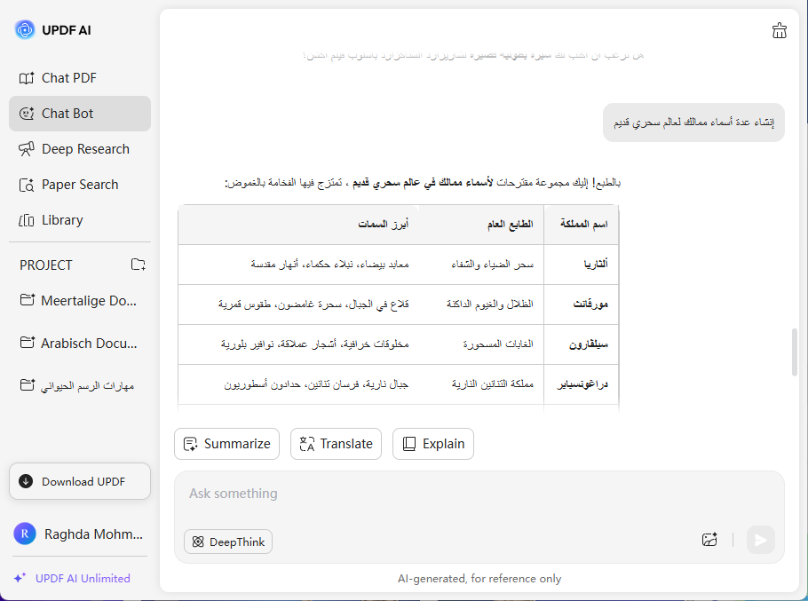Click the UPDF AI logo
Viewport: 808px width, 601px height.
tap(25, 30)
